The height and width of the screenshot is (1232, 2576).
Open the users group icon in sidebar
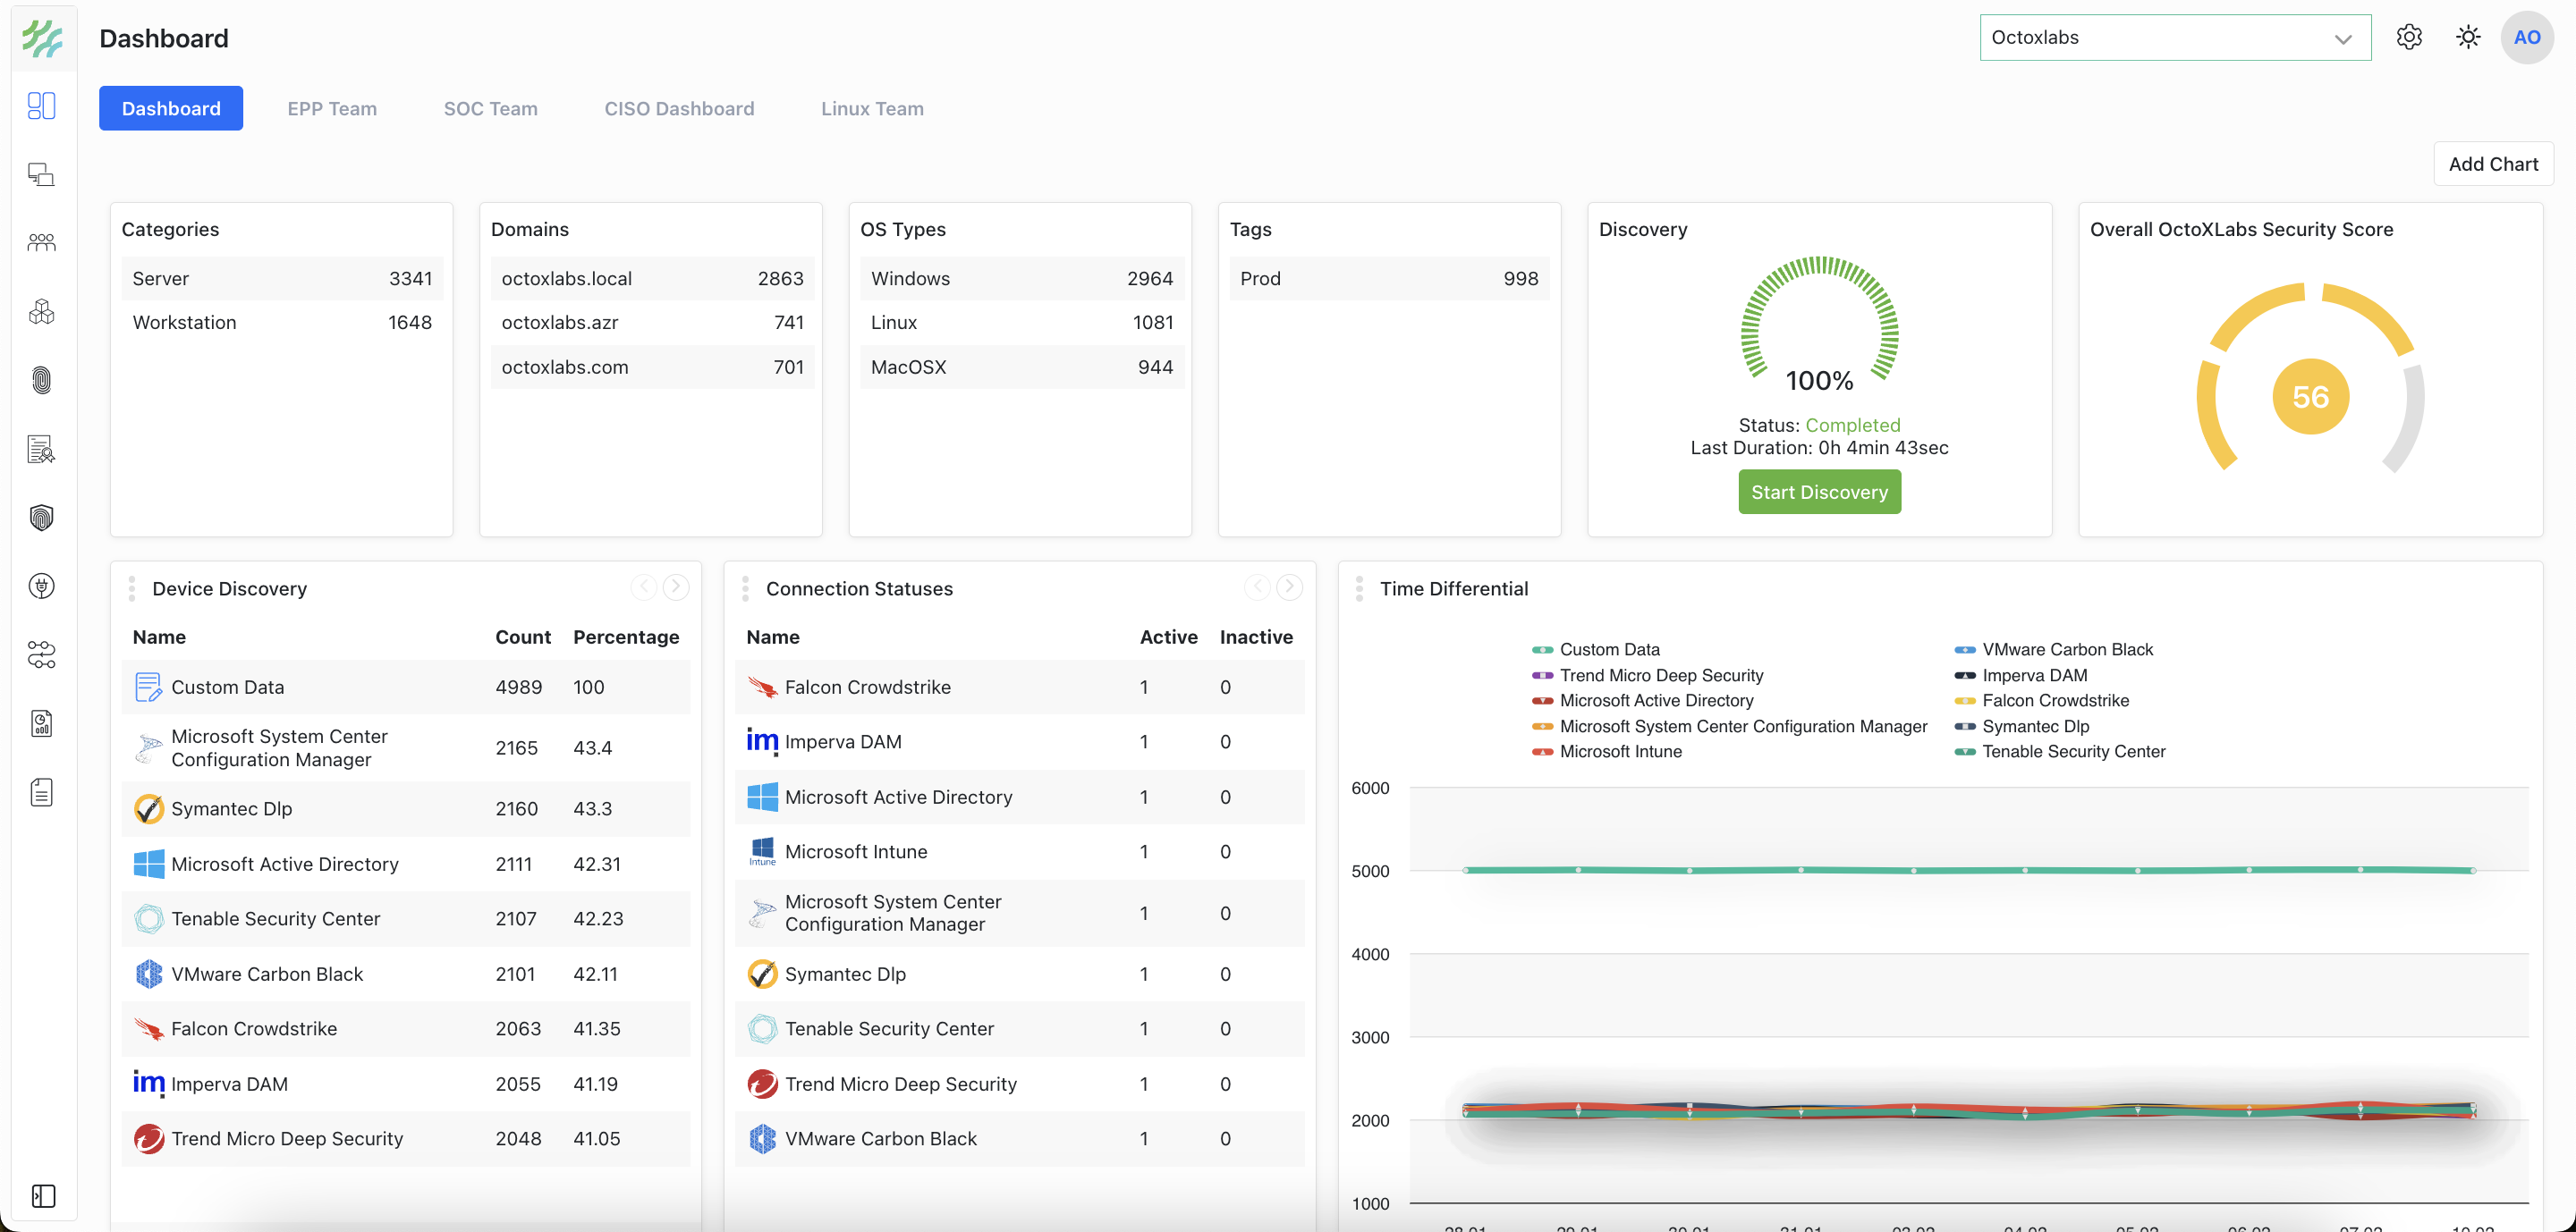point(41,243)
